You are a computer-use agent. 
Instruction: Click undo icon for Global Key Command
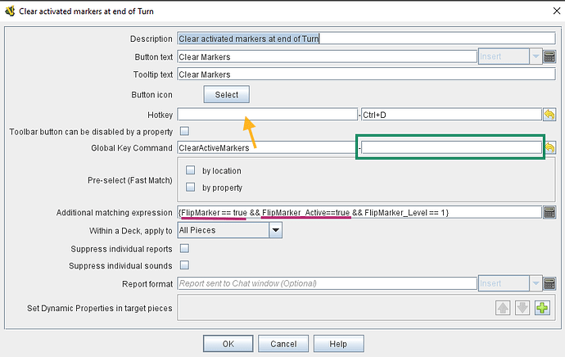click(x=550, y=147)
